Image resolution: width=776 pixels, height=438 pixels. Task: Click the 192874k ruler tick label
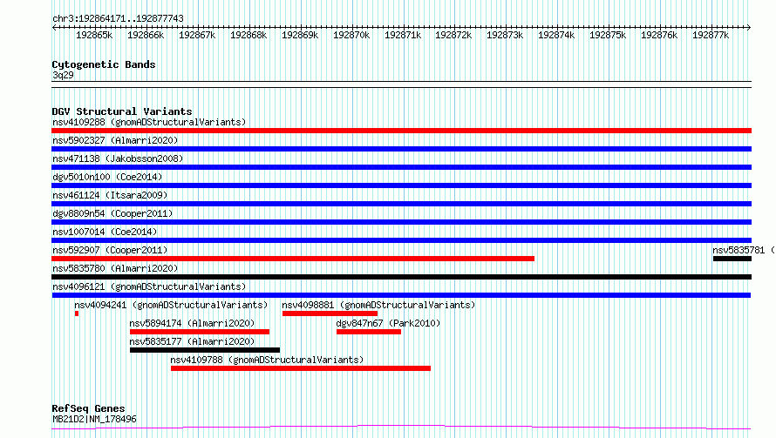[556, 35]
